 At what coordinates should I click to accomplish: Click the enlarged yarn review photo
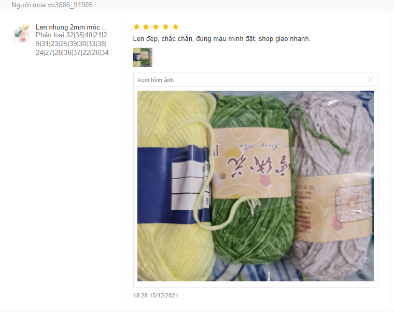(x=255, y=186)
